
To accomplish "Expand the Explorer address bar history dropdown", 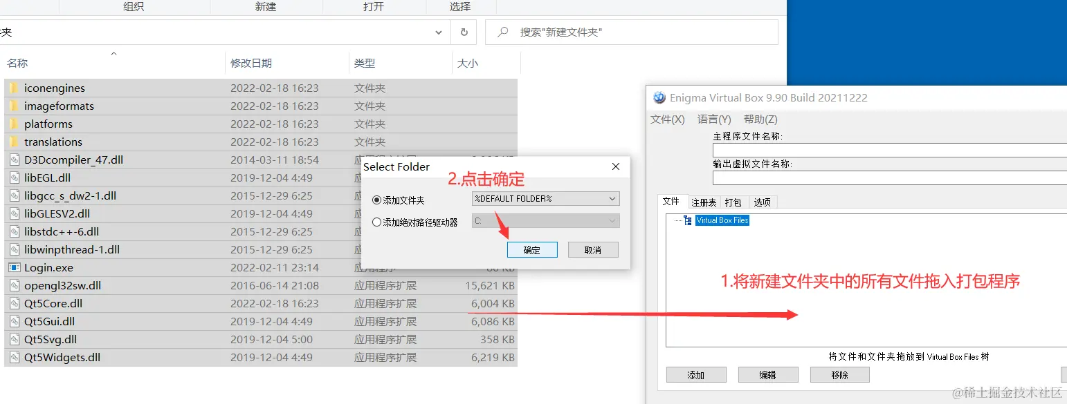I will pyautogui.click(x=439, y=32).
